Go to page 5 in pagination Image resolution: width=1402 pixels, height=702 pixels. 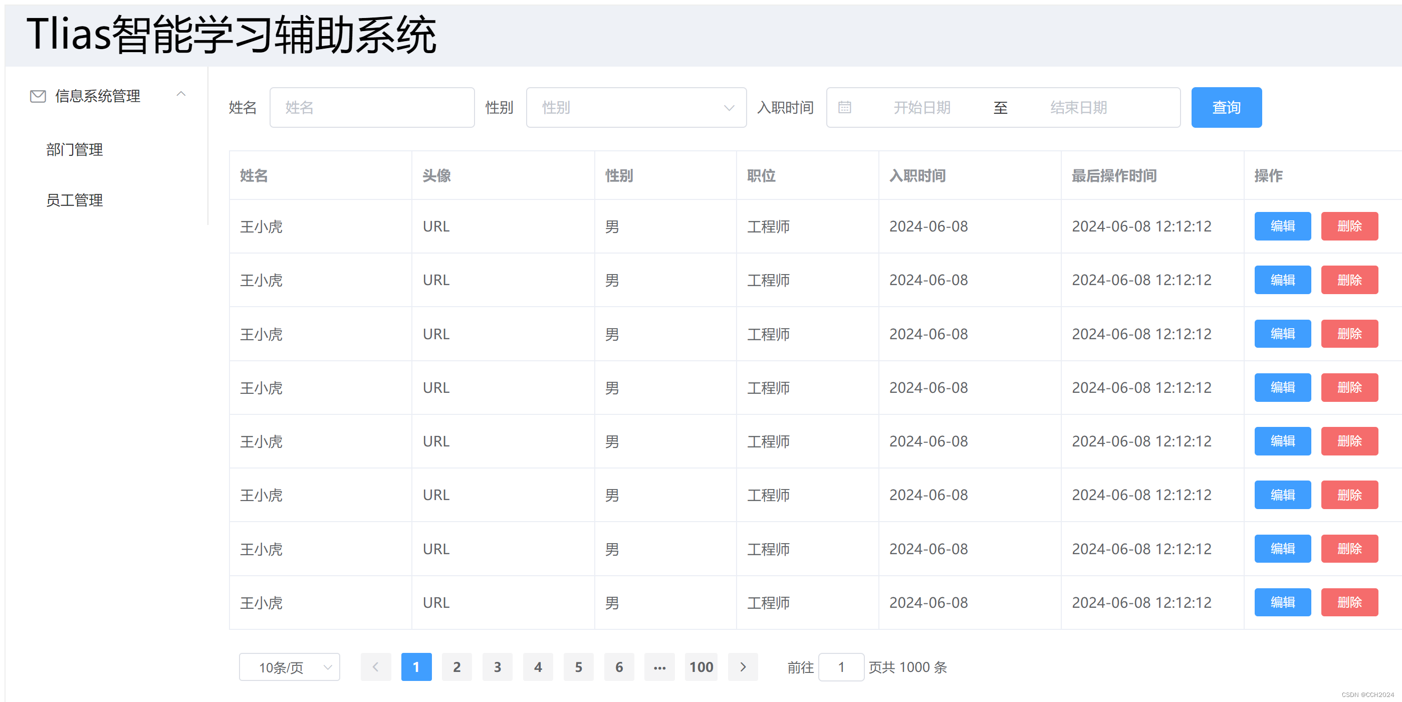[x=579, y=666]
